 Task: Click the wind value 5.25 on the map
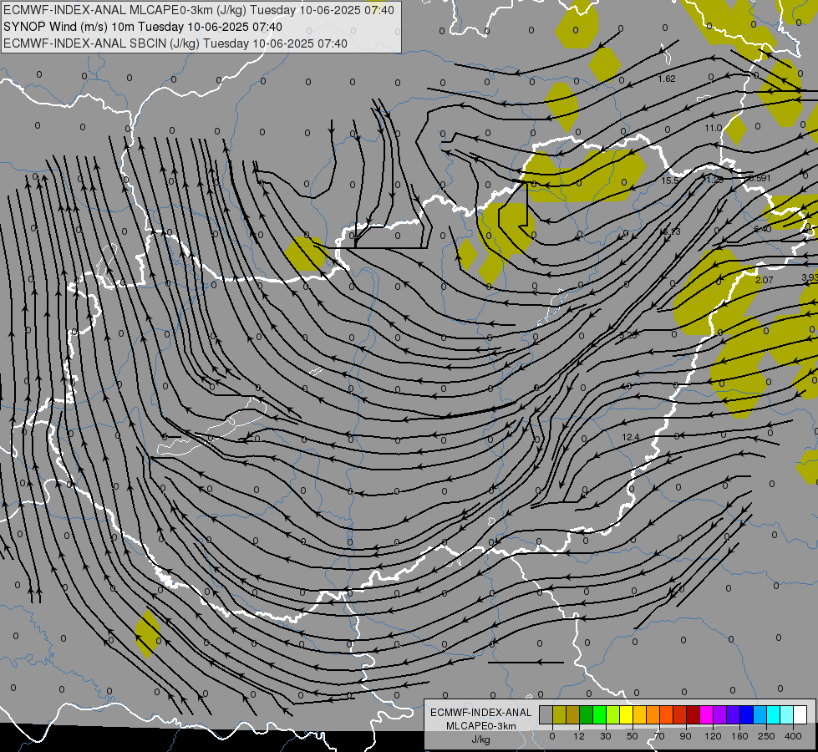click(628, 335)
